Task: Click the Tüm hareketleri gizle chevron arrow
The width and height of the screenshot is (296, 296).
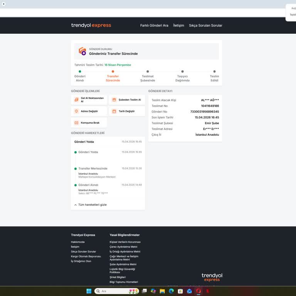Action: pyautogui.click(x=76, y=205)
